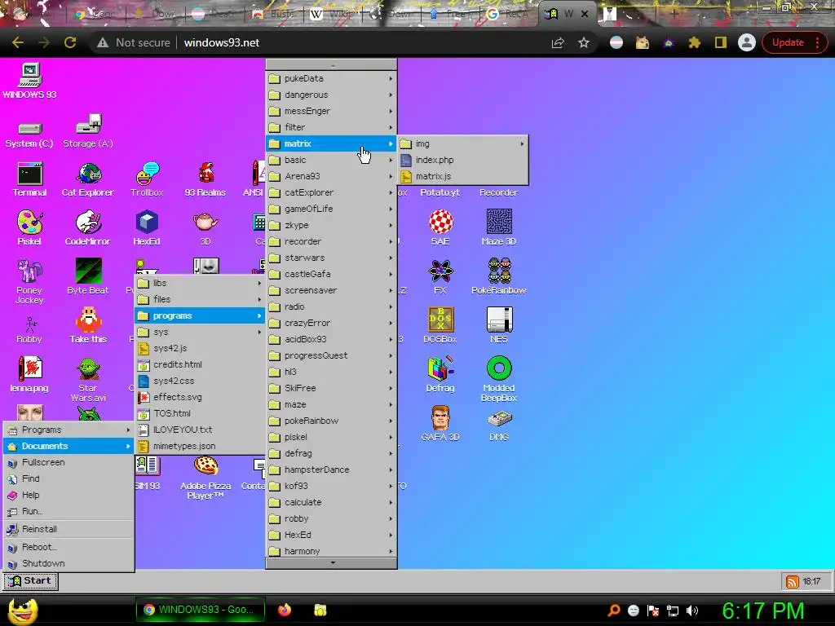Open the lenna.png image icon
The width and height of the screenshot is (835, 626).
coord(29,375)
